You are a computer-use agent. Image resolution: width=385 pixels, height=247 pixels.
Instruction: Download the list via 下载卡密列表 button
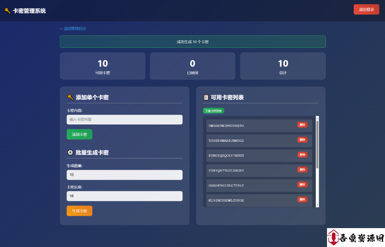coord(213,111)
